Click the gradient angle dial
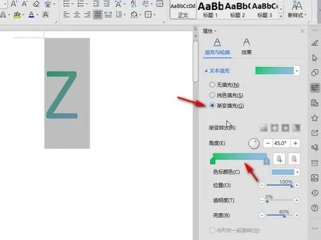This screenshot has height=240, width=321. coord(253,143)
